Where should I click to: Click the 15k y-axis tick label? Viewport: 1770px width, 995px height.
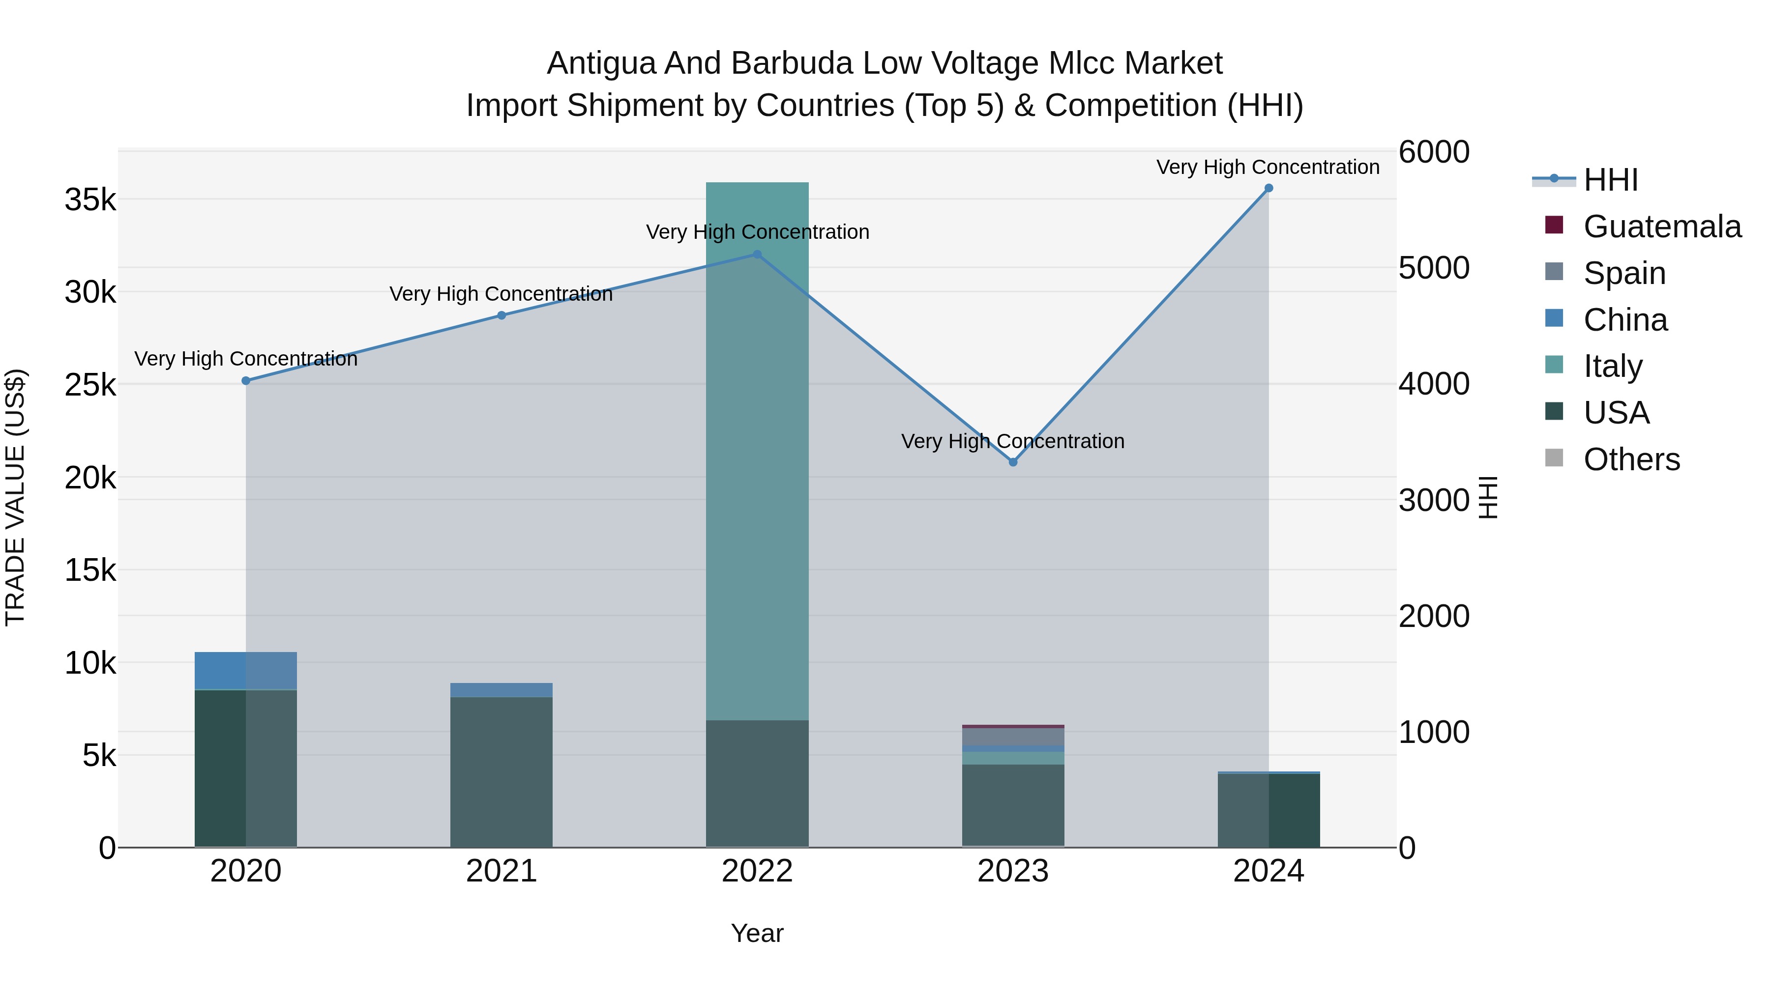coord(90,570)
